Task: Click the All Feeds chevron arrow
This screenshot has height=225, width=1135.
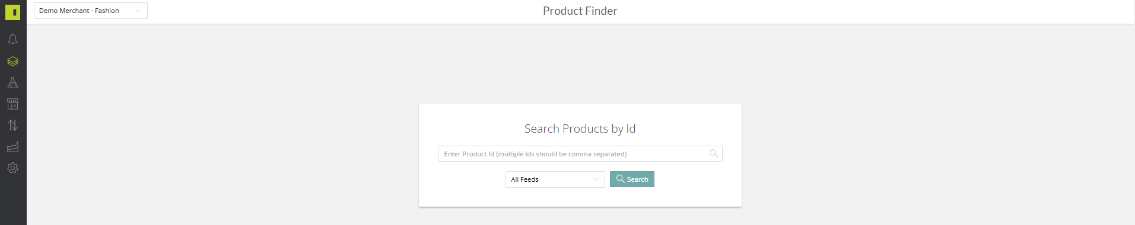Action: (596, 179)
